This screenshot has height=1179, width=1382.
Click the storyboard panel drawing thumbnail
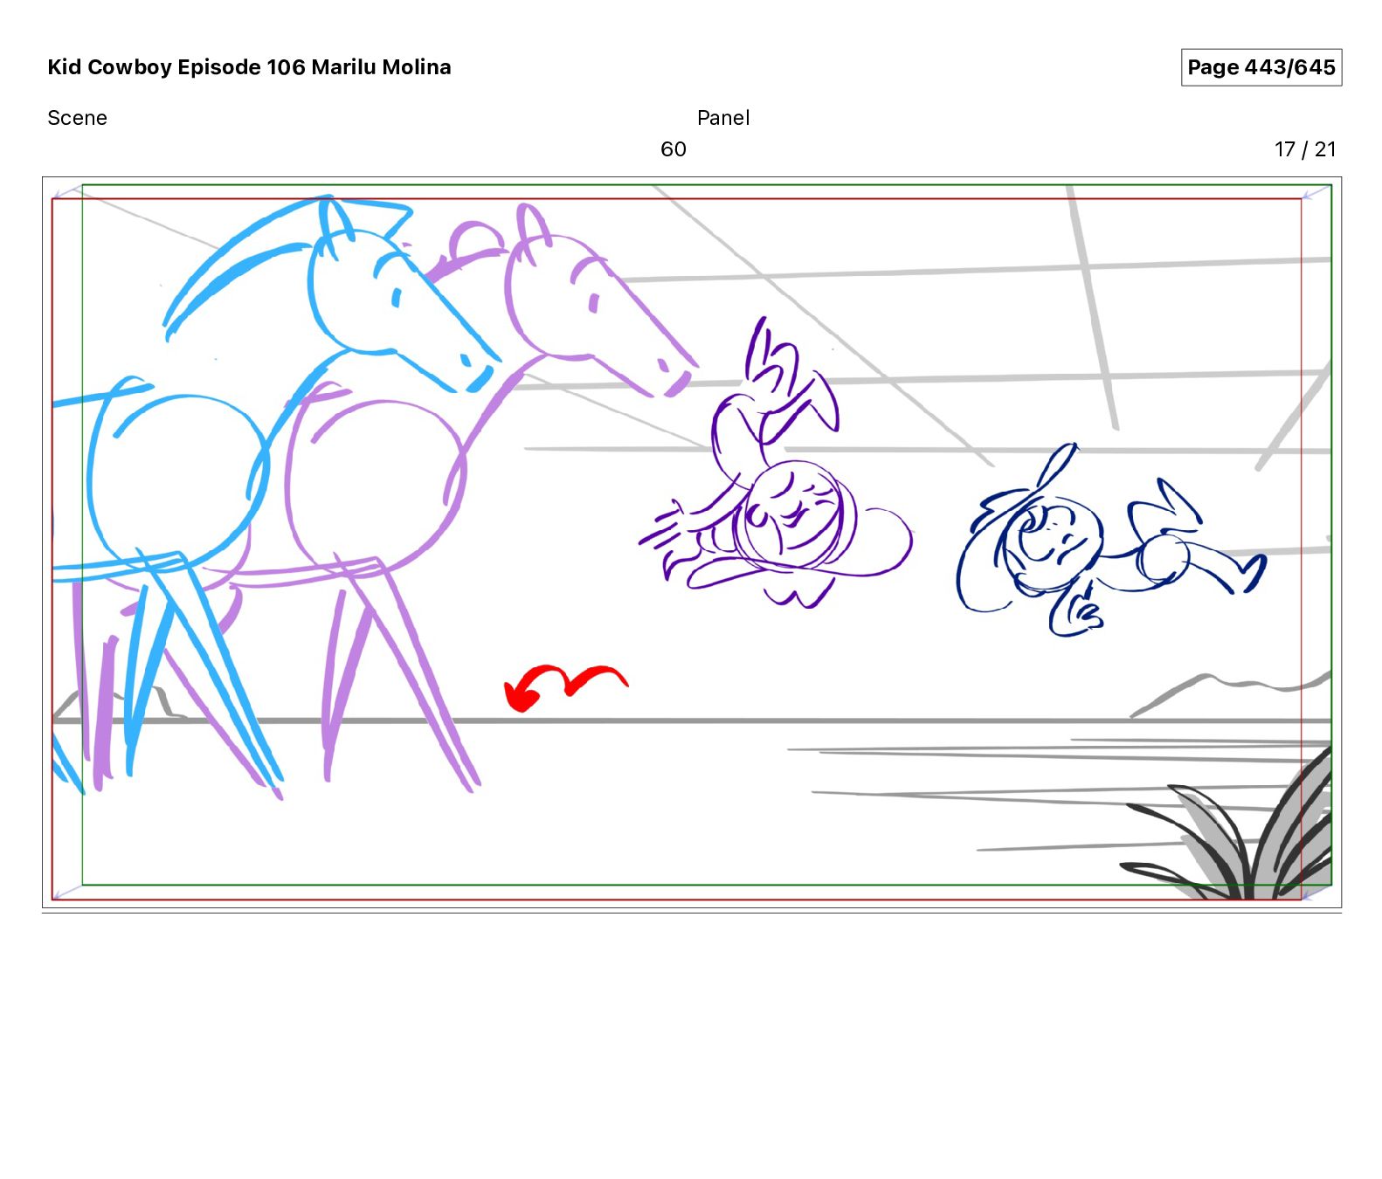pos(692,542)
